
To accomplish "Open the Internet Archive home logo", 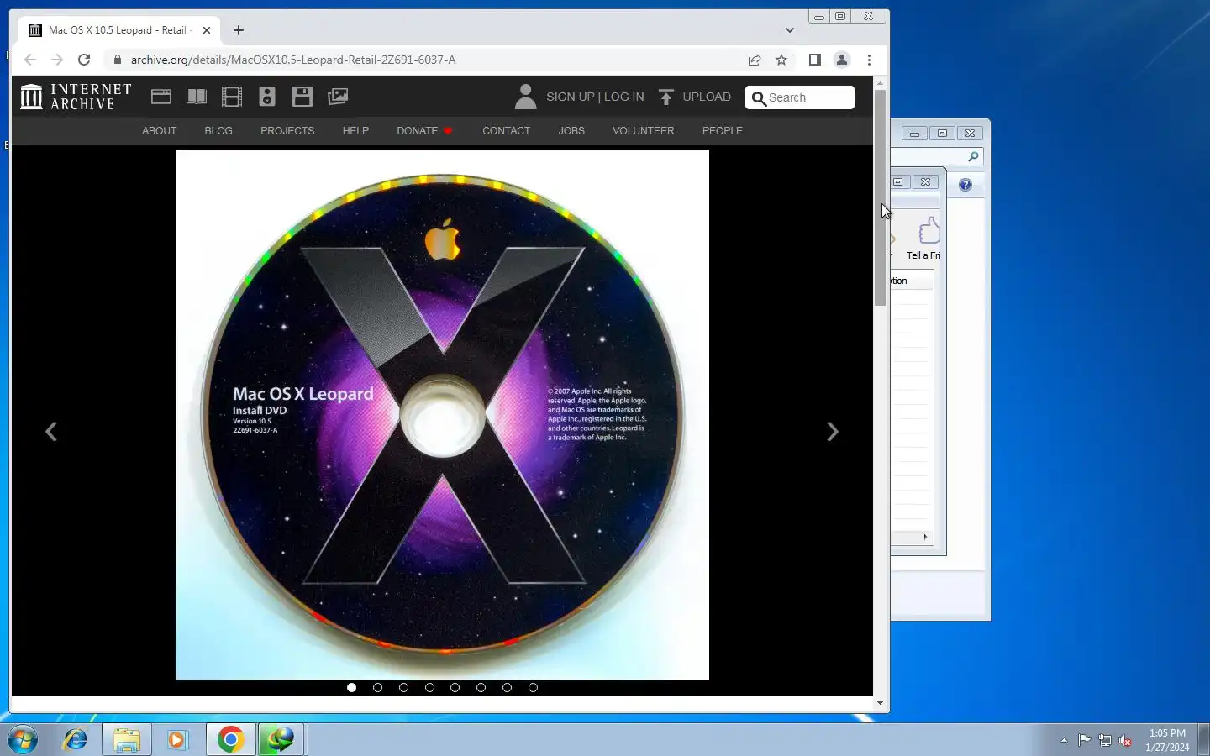I will pos(76,97).
